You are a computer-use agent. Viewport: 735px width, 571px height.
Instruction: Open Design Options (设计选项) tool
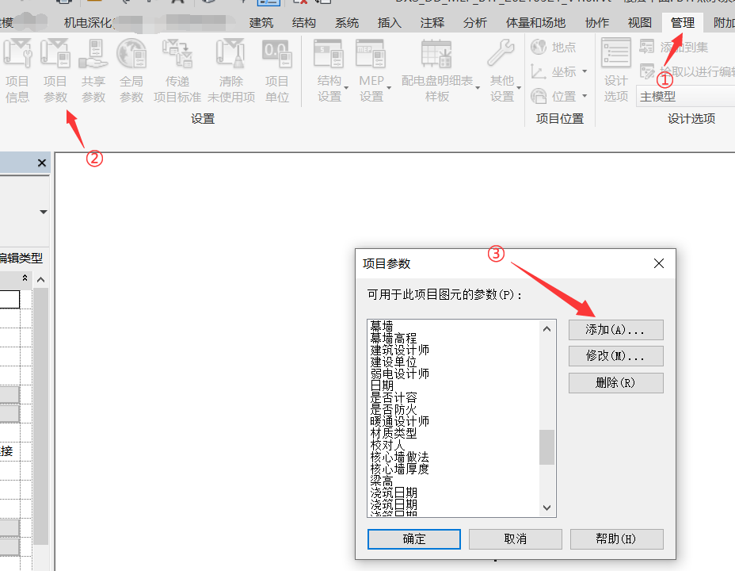(616, 71)
